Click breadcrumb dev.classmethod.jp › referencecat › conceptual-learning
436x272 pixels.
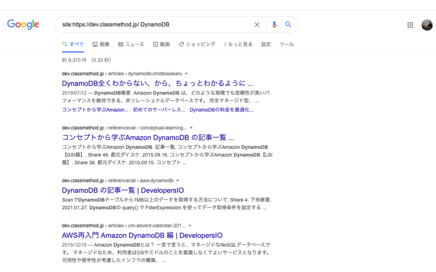[x=124, y=128]
